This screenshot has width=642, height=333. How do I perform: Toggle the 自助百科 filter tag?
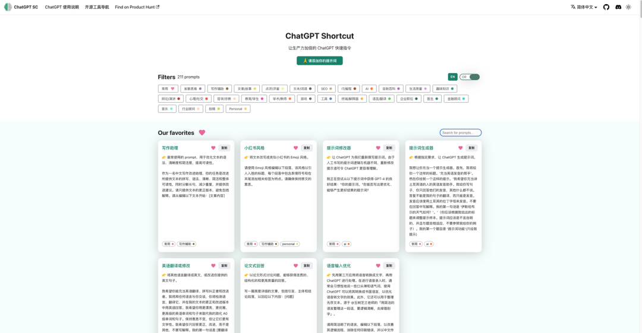[x=391, y=88]
